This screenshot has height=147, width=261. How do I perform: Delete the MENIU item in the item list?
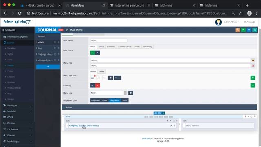[x=58, y=42]
